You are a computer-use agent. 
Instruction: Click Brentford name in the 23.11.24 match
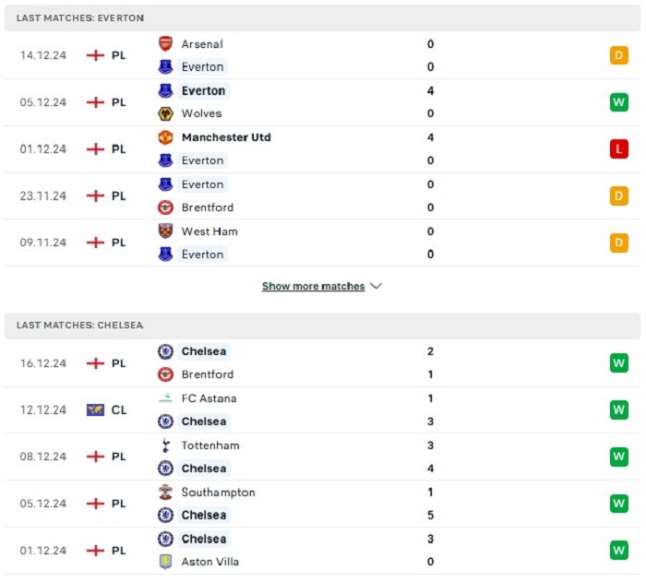click(208, 208)
